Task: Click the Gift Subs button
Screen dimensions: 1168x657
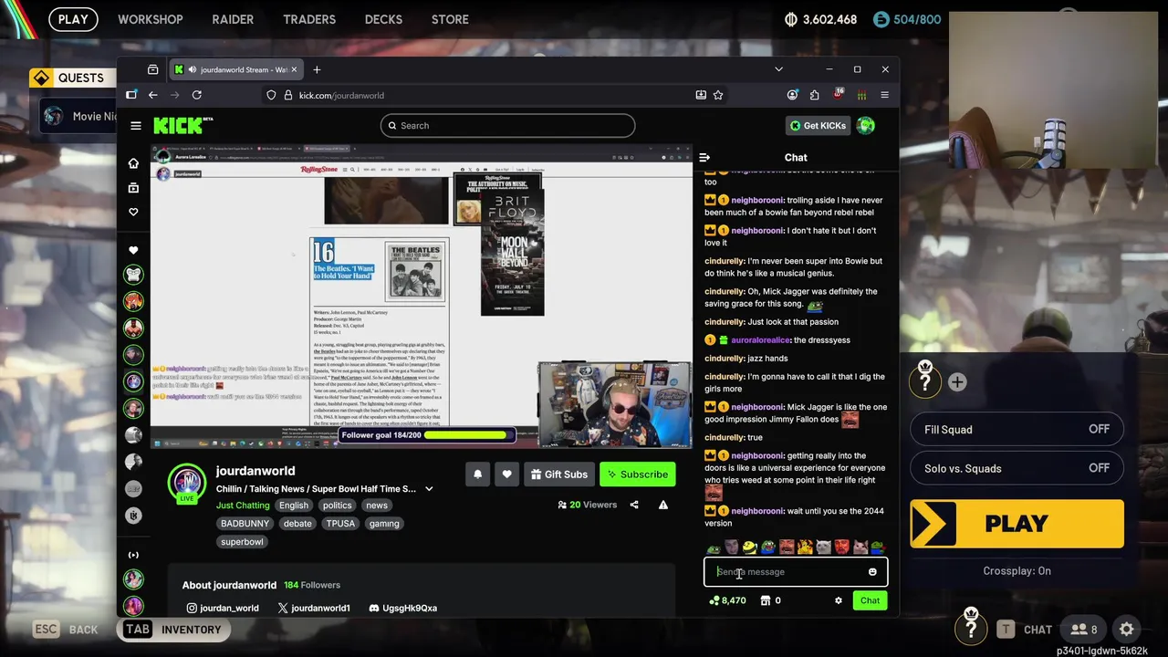Action: (x=559, y=474)
